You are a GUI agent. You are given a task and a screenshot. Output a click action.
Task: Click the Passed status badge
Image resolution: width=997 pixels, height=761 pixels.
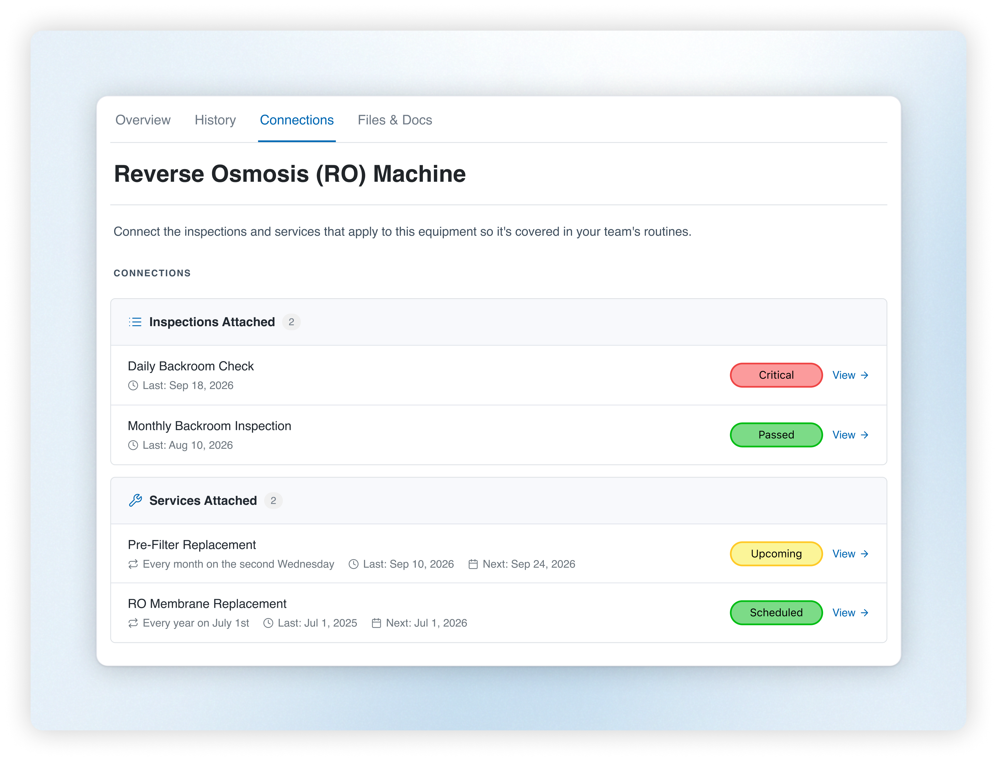776,435
